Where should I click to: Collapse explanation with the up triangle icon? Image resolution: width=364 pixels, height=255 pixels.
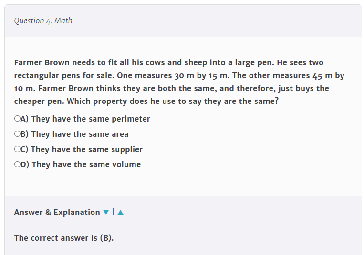coord(121,212)
